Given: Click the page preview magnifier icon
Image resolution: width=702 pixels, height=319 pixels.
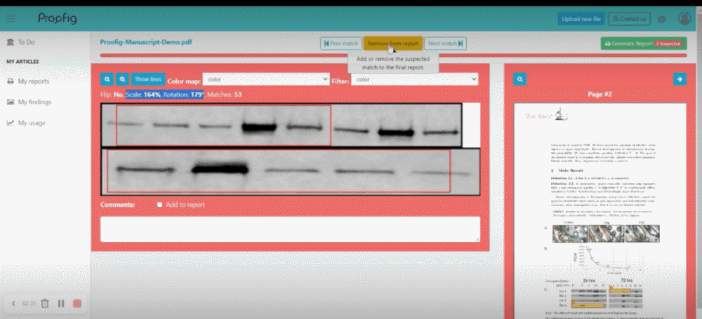Looking at the screenshot, I should [x=519, y=80].
